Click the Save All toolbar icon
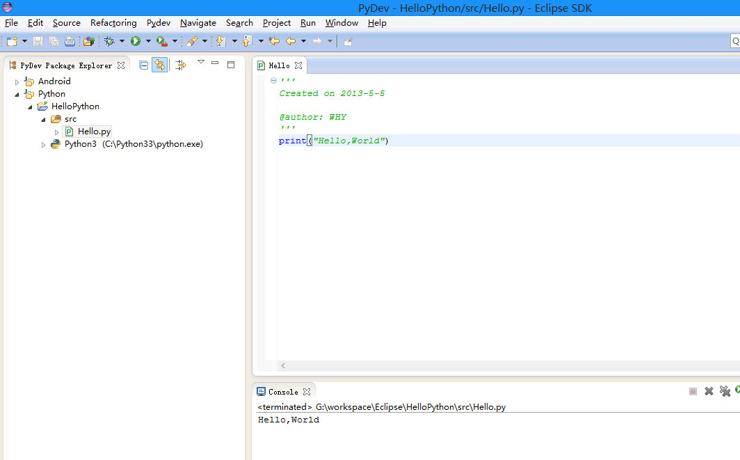This screenshot has width=740, height=460. pos(54,42)
